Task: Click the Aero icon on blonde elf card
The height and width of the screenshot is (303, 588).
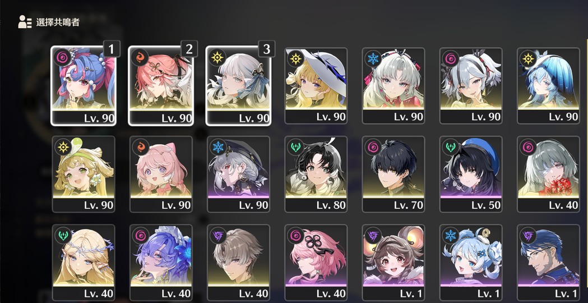Action: click(63, 236)
